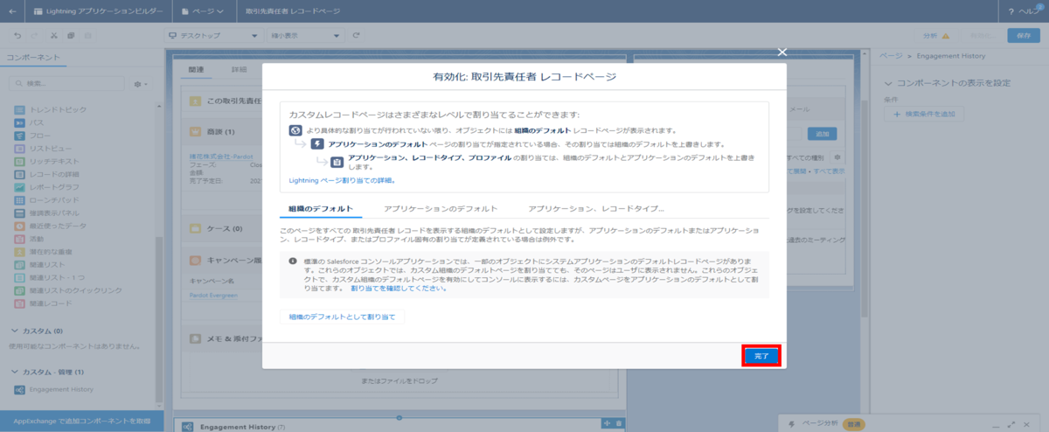Click the 検索条件を追加 button
Viewport: 1049px width, 432px height.
(x=925, y=115)
